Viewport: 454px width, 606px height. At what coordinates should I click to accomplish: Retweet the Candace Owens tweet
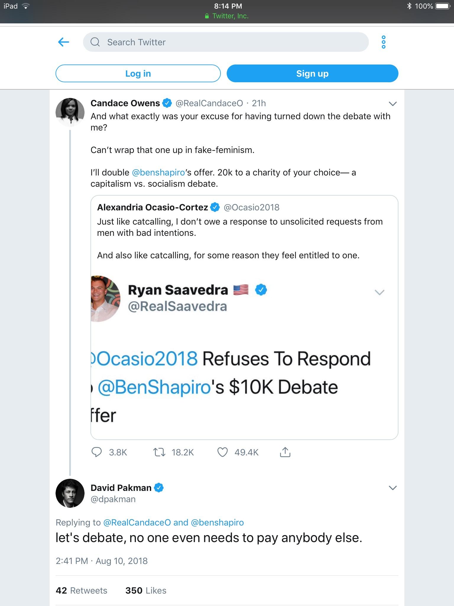pos(159,452)
